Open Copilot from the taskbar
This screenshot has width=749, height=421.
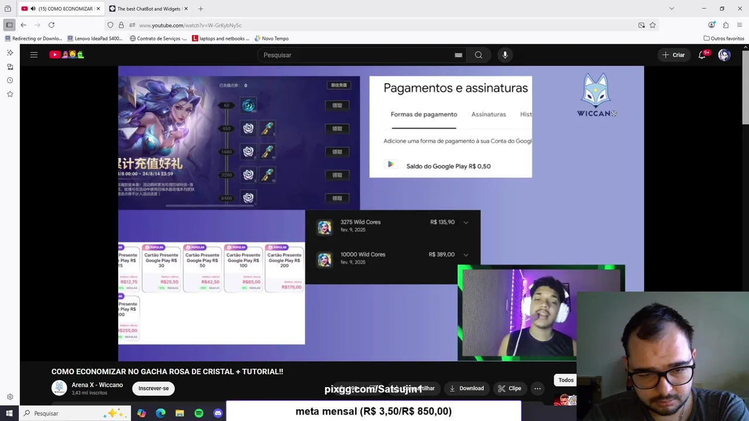tap(142, 413)
